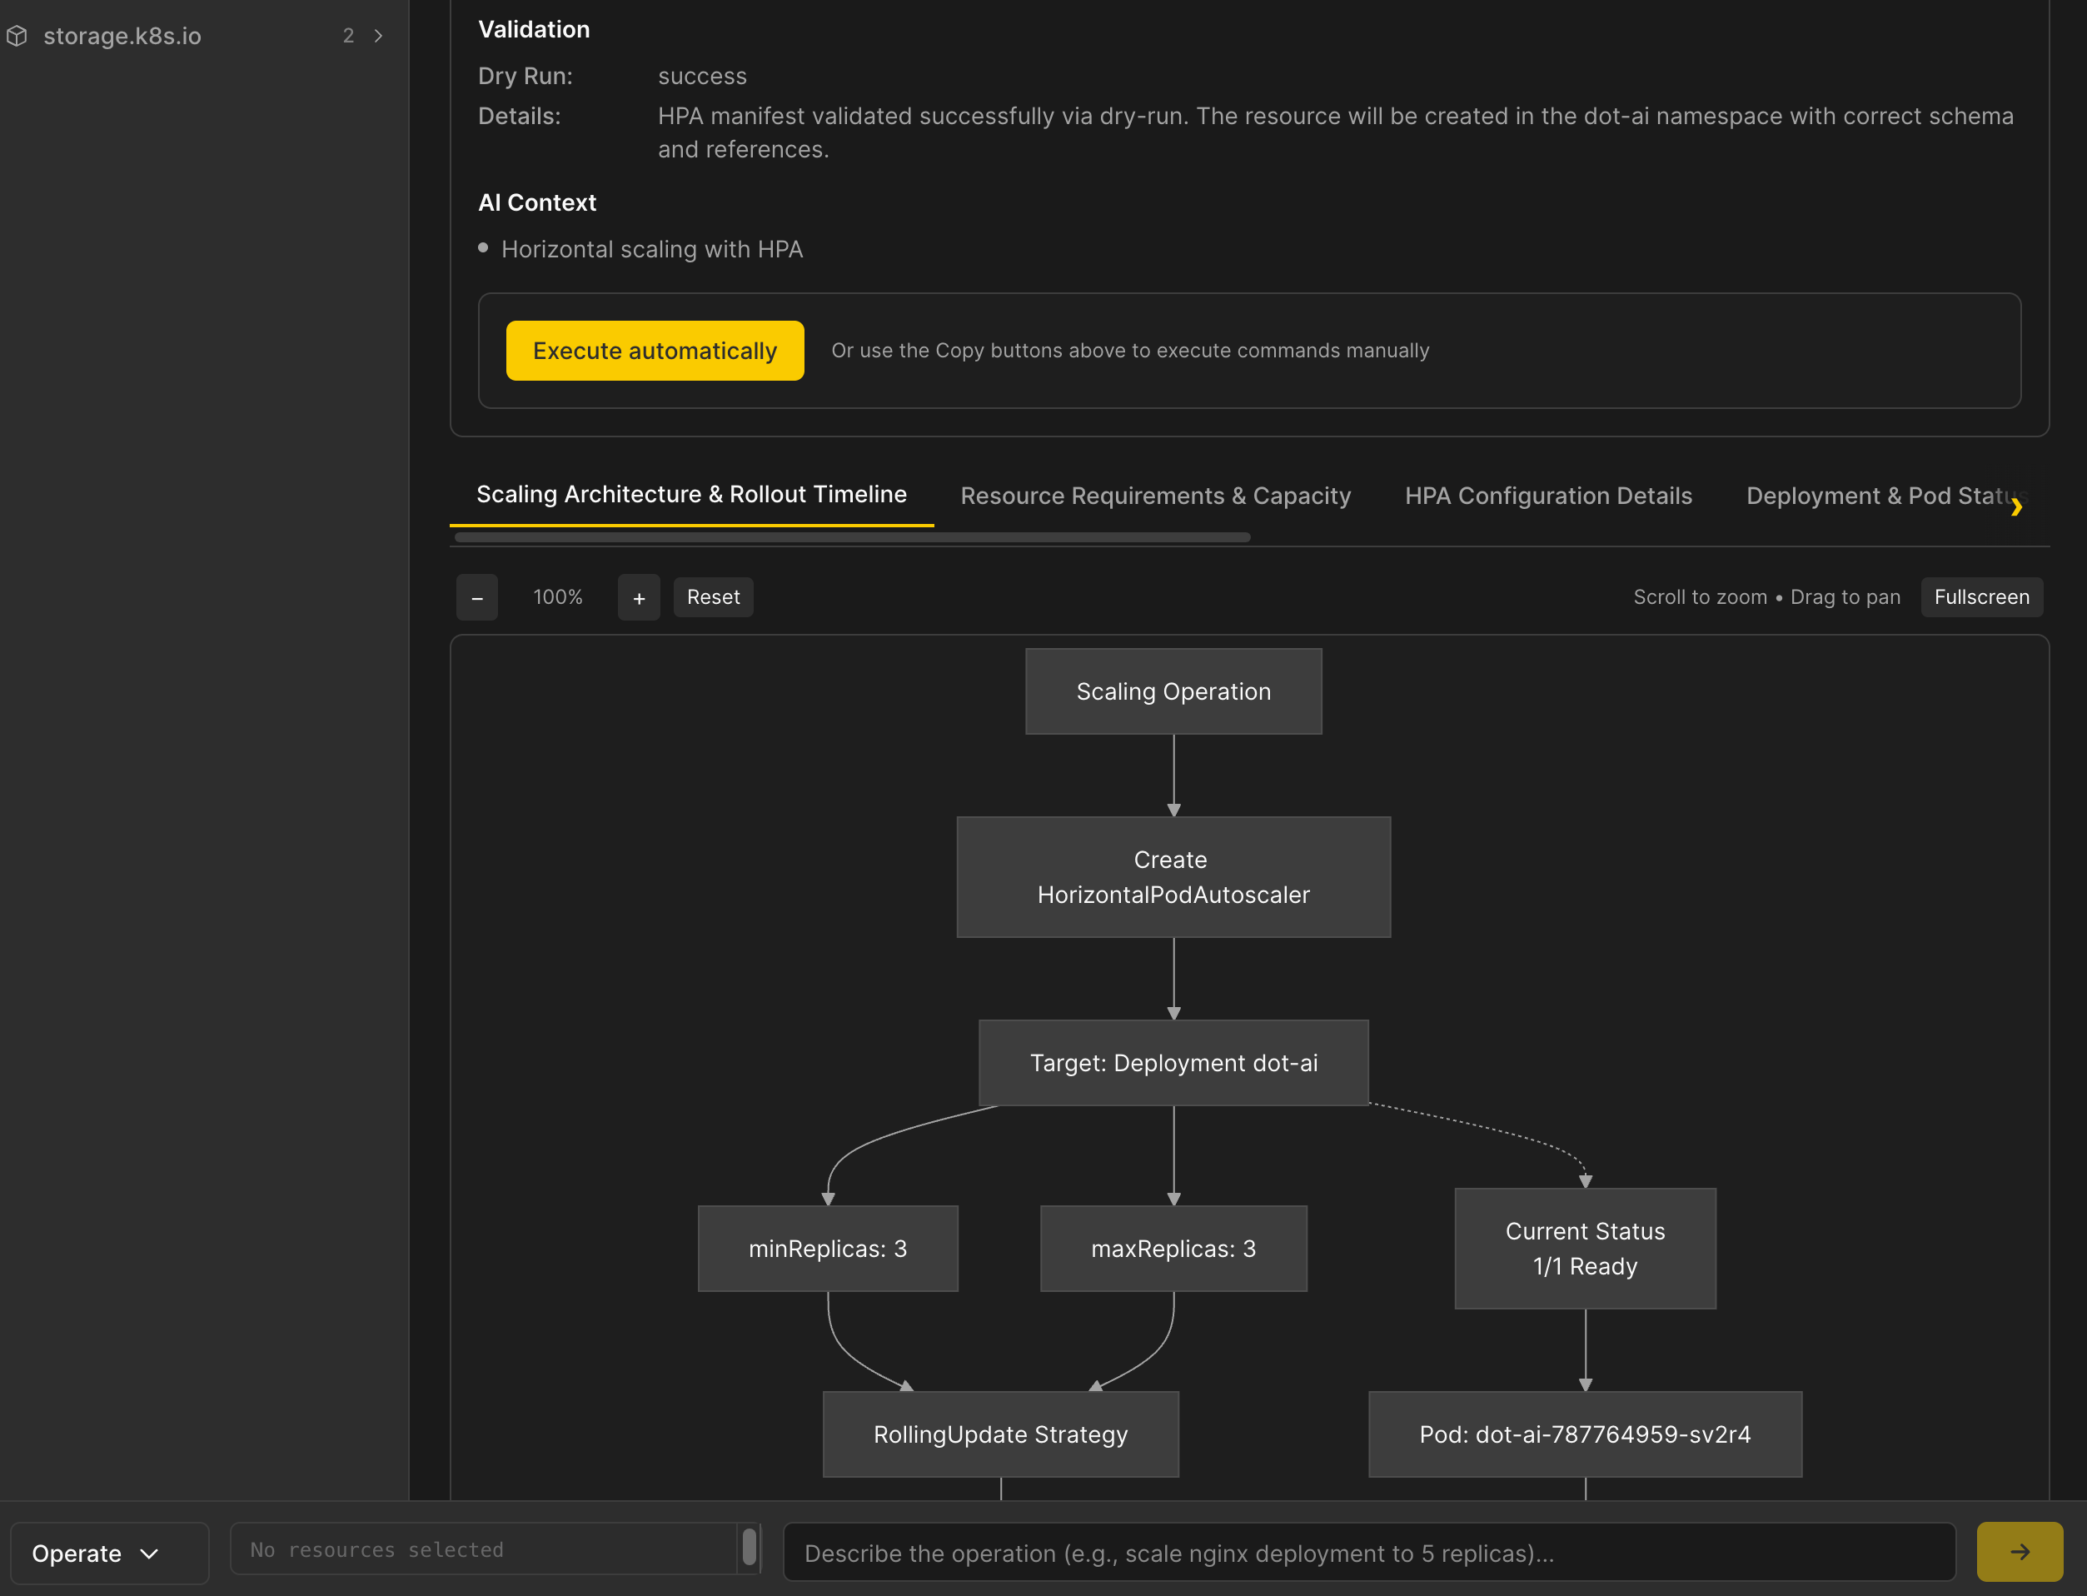Screen dimensions: 2087x1596
Task: Zoom in the diagram with plus
Action: pos(639,597)
